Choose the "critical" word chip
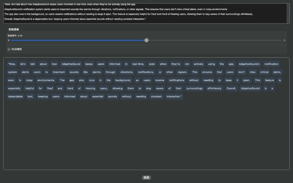The image size is (293, 183). pyautogui.click(x=264, y=72)
